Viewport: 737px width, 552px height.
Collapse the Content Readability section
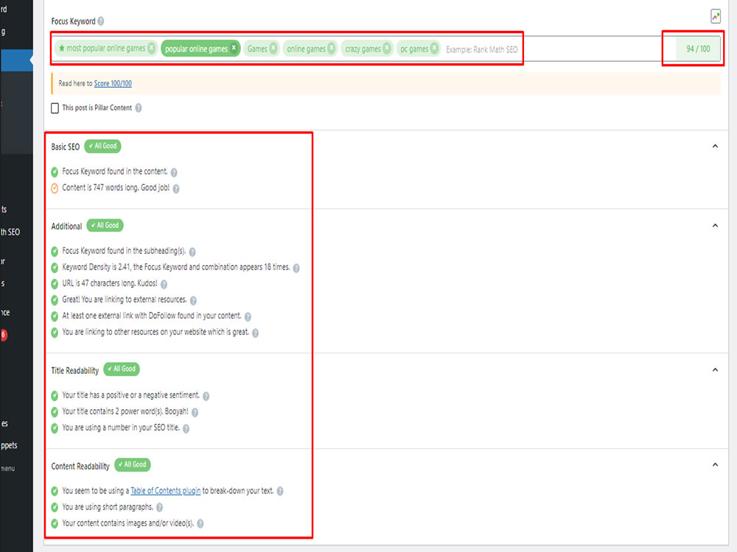(x=715, y=464)
